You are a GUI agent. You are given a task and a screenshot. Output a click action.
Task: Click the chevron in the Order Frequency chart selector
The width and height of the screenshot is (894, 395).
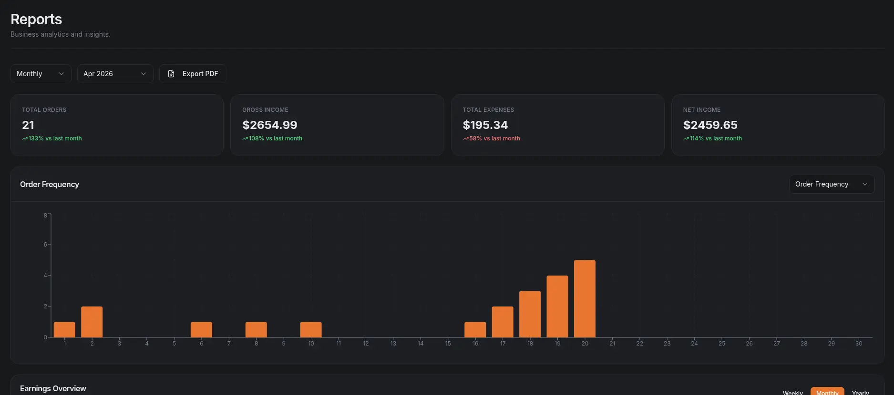865,184
